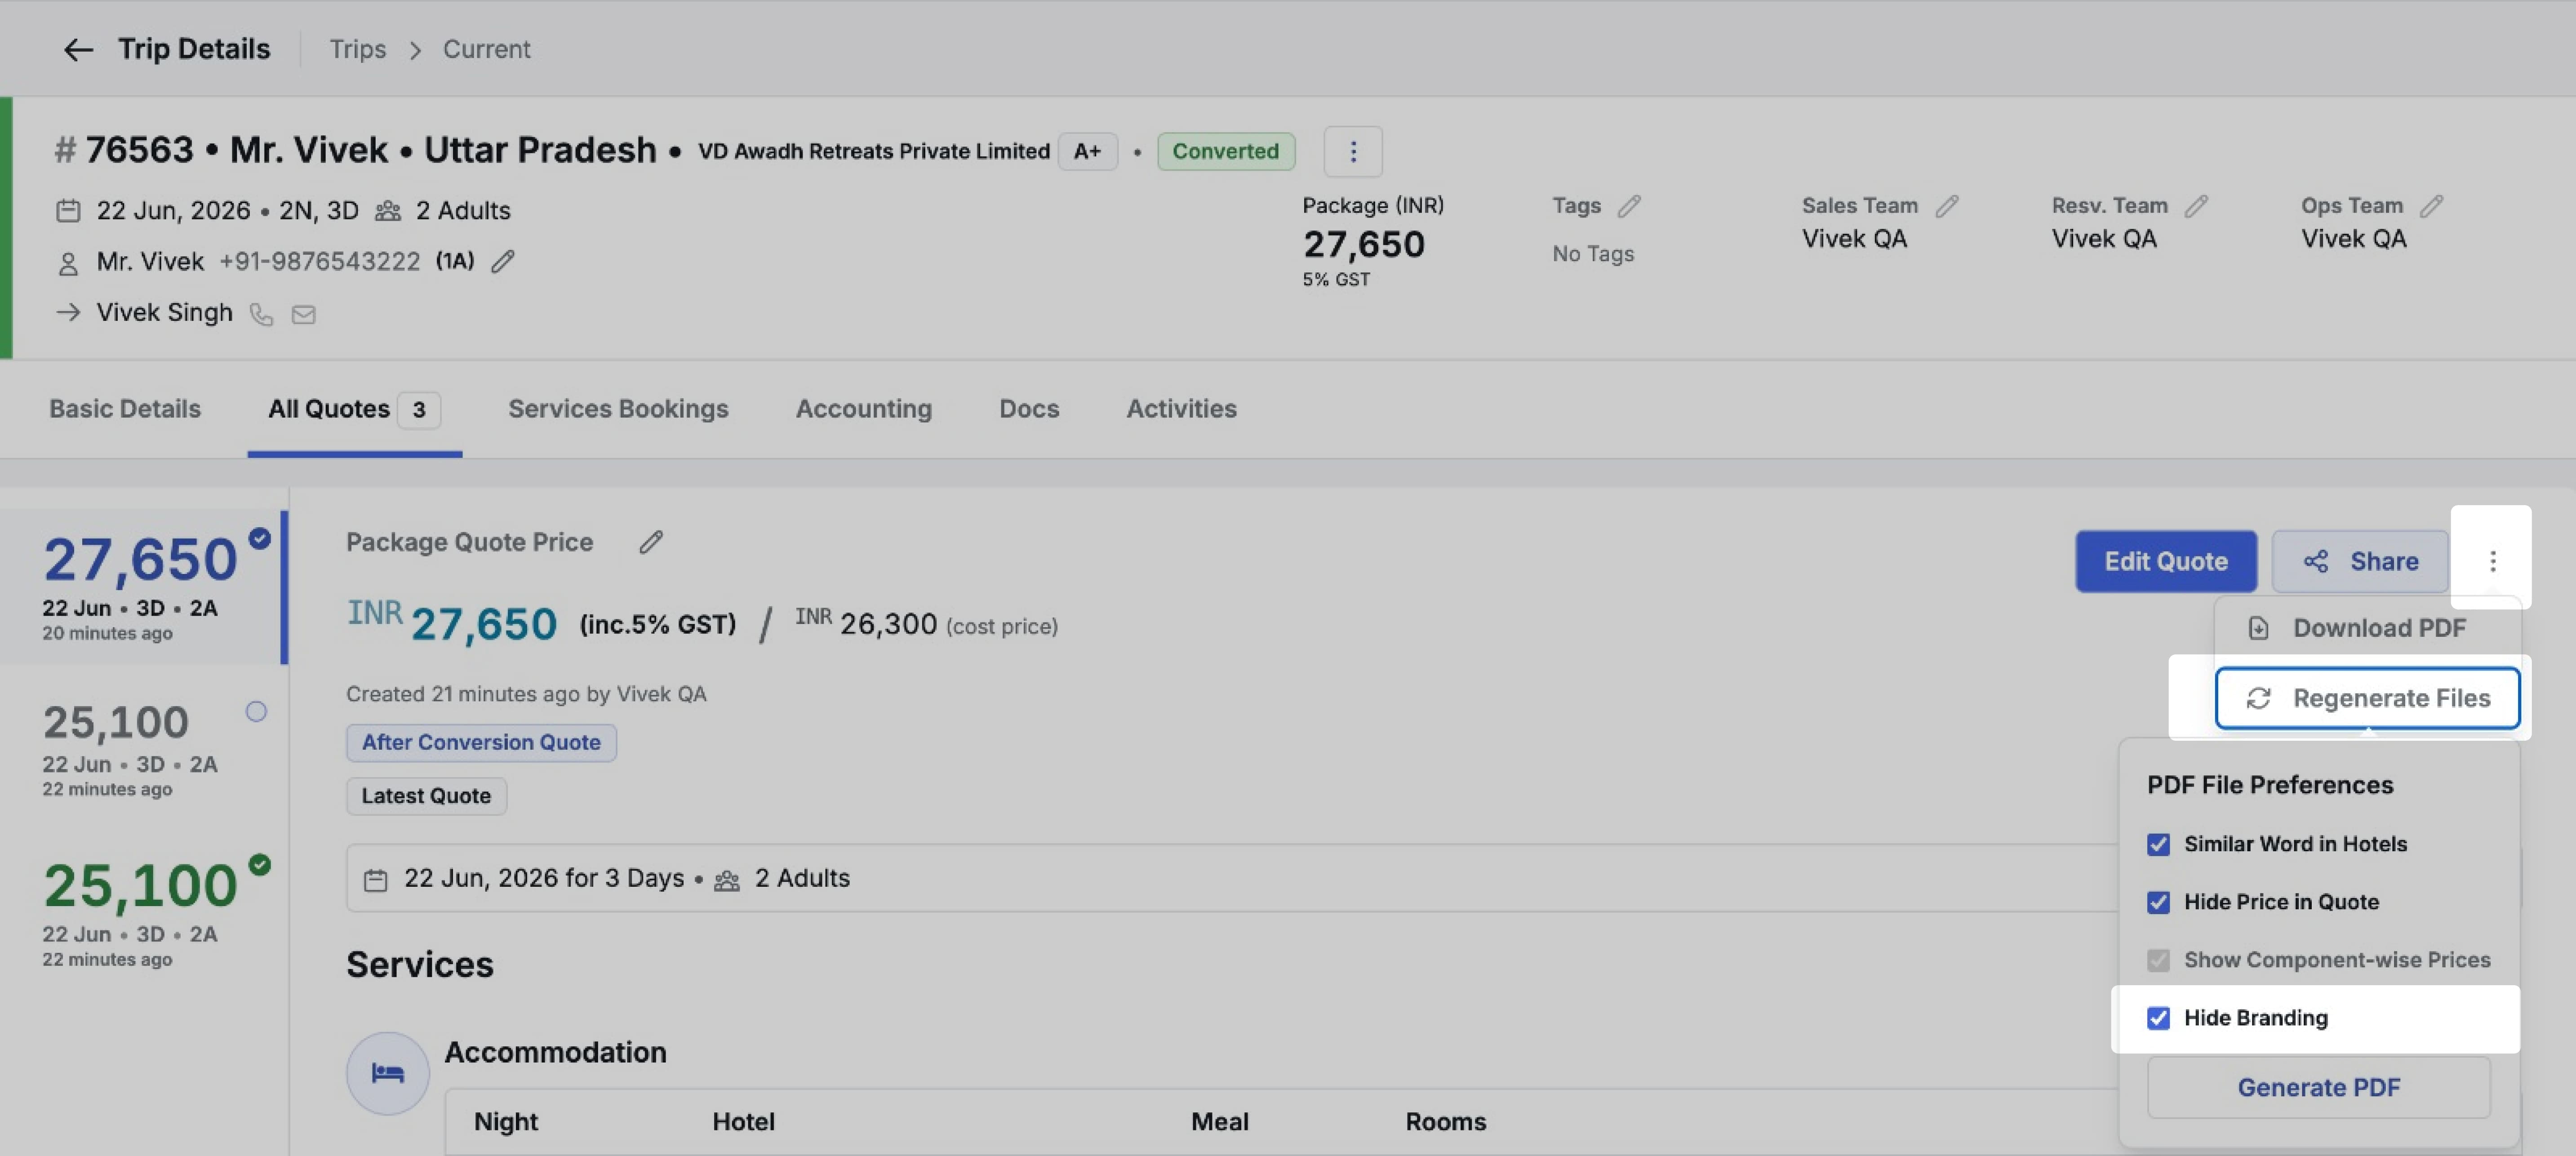Uncheck the Hide Branding checkbox

(x=2158, y=1018)
